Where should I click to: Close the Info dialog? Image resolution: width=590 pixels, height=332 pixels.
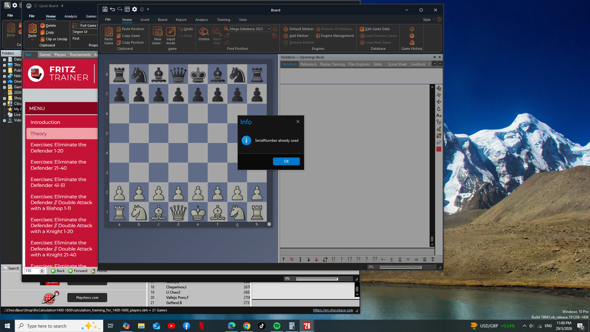tap(298, 122)
